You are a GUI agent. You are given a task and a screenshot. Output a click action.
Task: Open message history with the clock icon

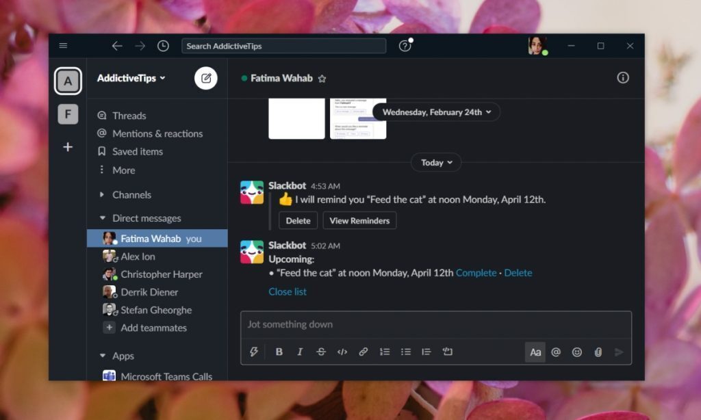pos(163,46)
